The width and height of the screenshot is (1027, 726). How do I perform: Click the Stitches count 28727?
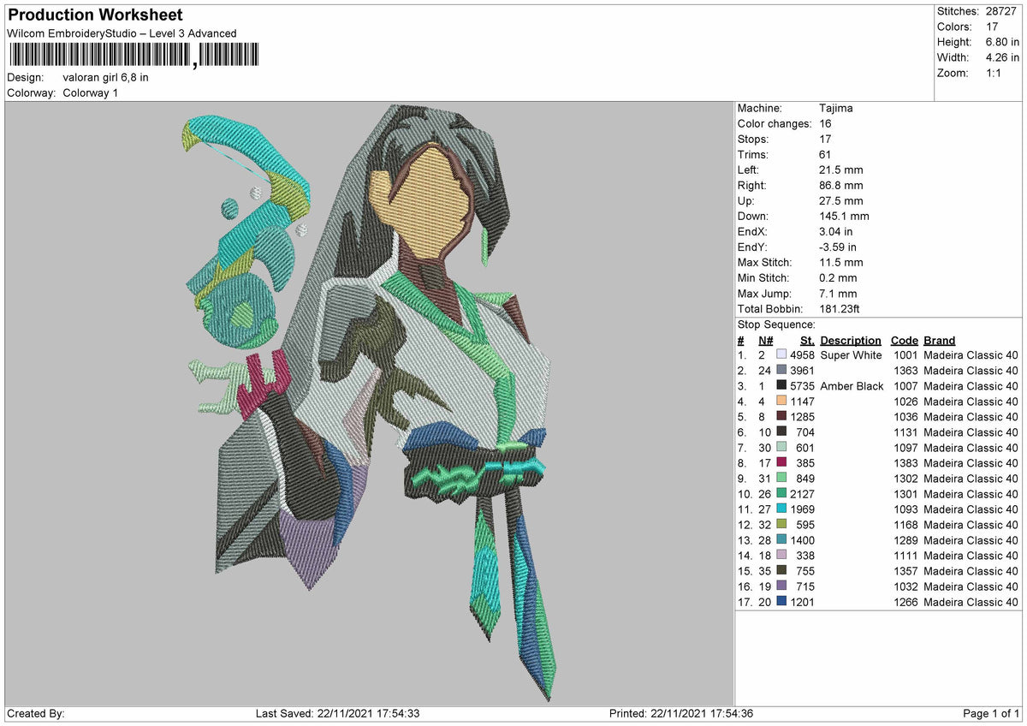tap(1002, 11)
